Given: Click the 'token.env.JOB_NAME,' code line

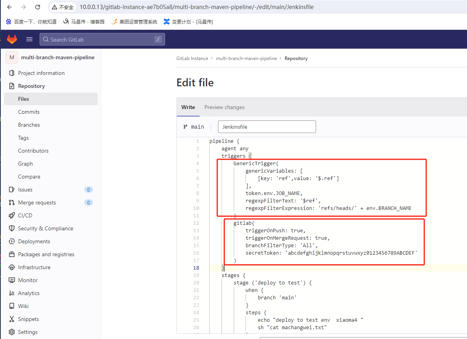Looking at the screenshot, I should coord(274,193).
